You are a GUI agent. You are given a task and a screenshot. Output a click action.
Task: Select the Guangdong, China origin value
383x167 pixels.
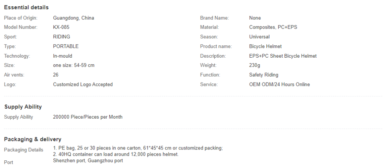point(74,18)
